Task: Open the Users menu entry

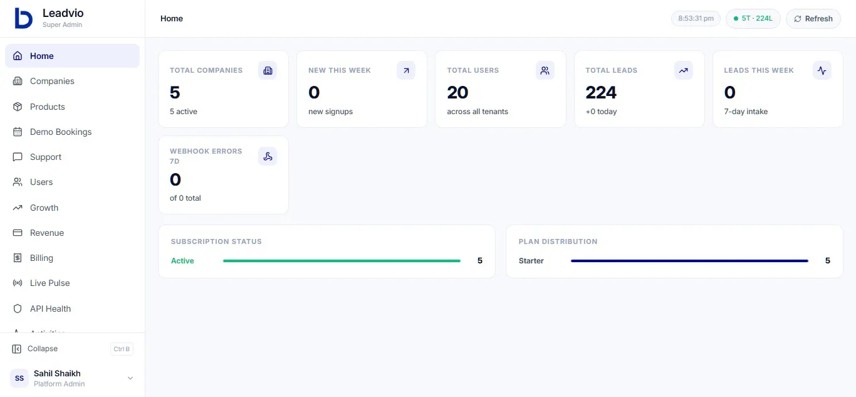Action: (x=72, y=182)
